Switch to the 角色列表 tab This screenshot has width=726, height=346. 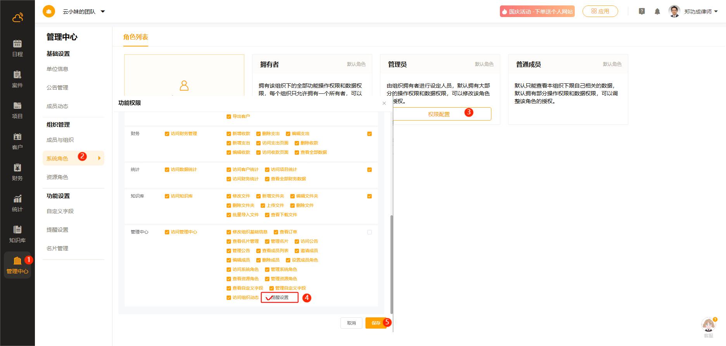(x=136, y=37)
